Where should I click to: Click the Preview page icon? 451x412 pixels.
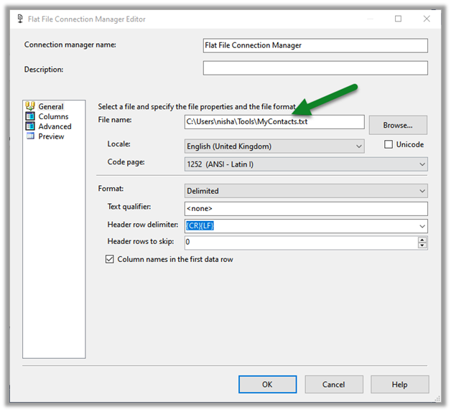[30, 136]
